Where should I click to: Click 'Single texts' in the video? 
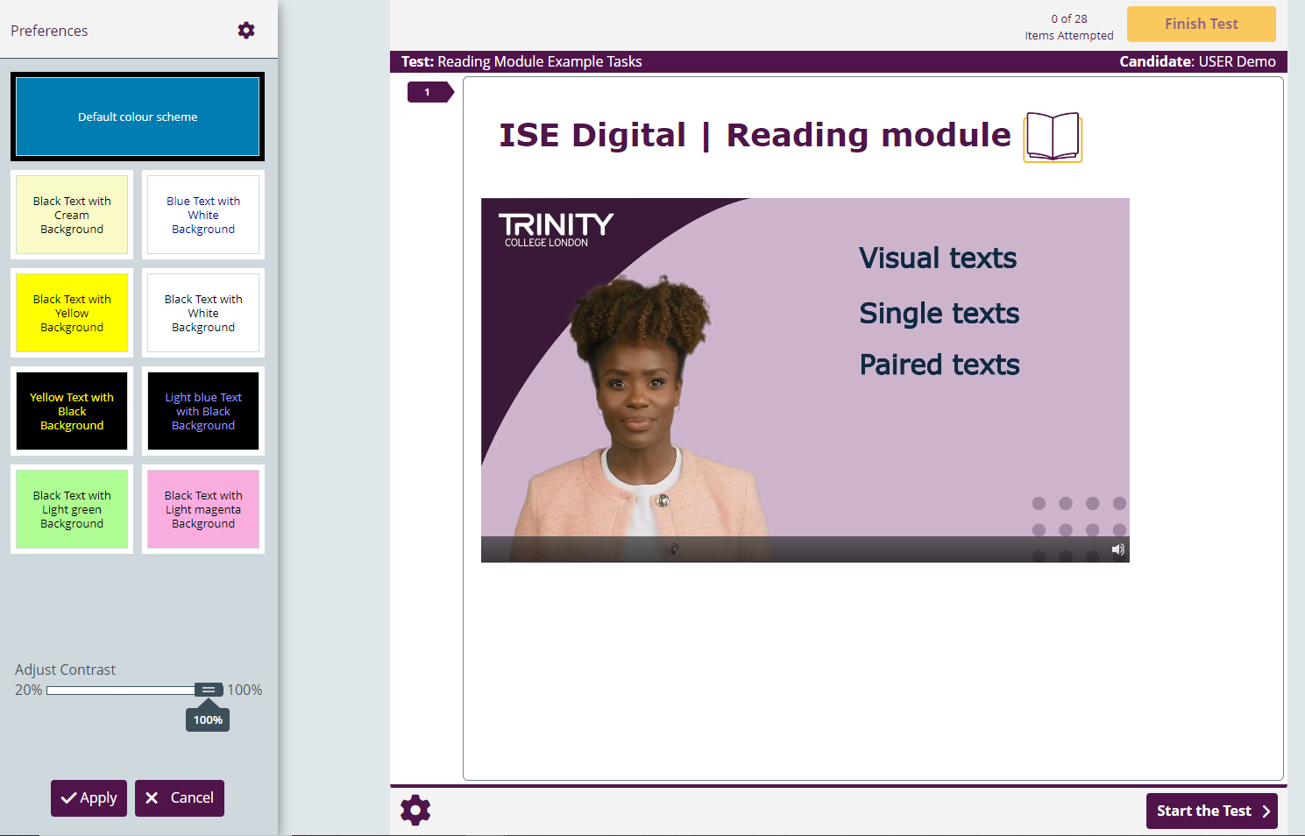(940, 313)
